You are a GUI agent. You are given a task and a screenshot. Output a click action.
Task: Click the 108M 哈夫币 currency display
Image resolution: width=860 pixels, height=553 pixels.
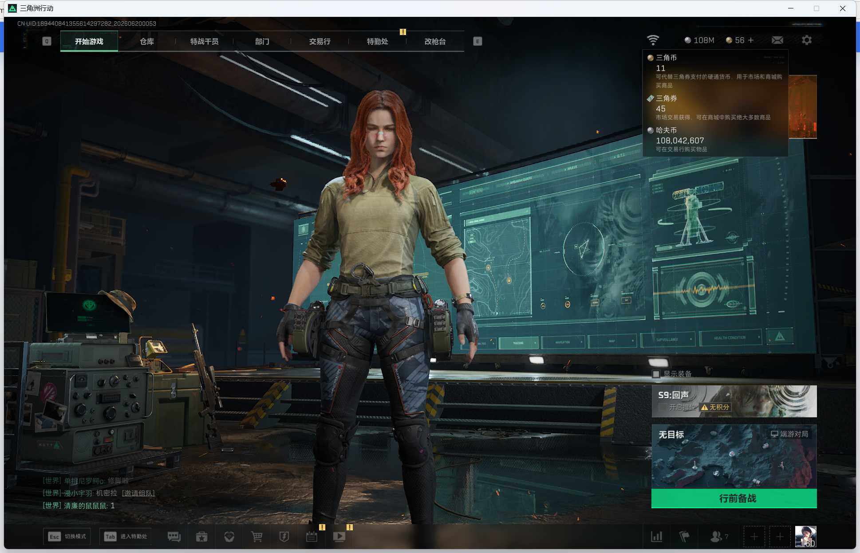tap(699, 40)
